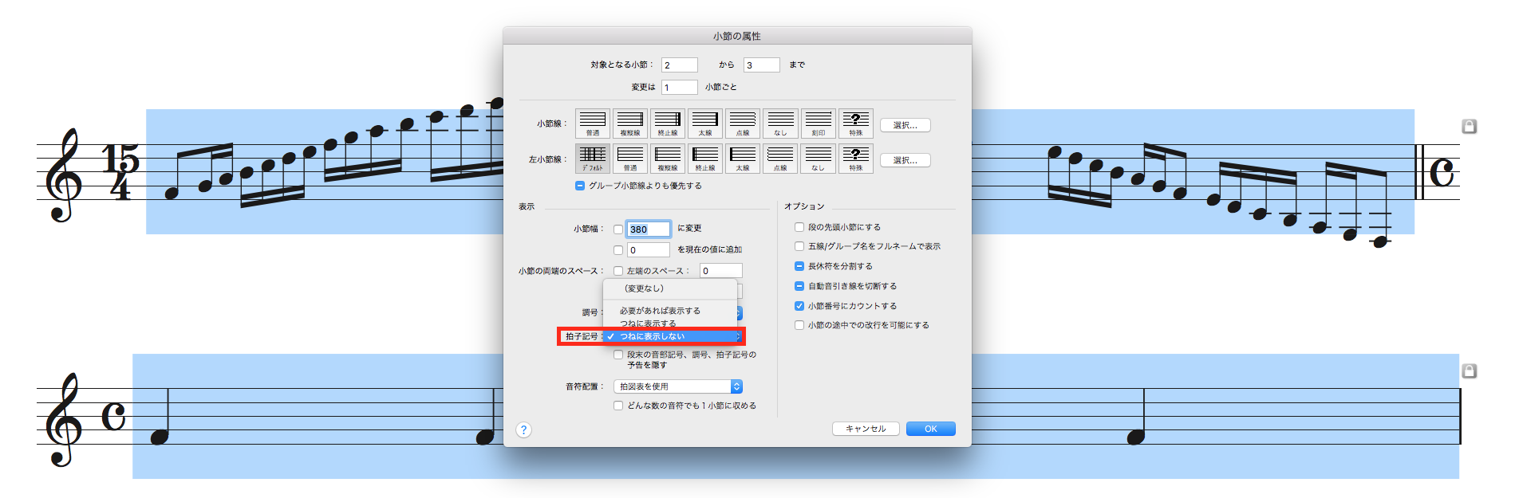Toggle 小節番号にカウントする checkbox
The height and width of the screenshot is (498, 1519).
tap(799, 306)
